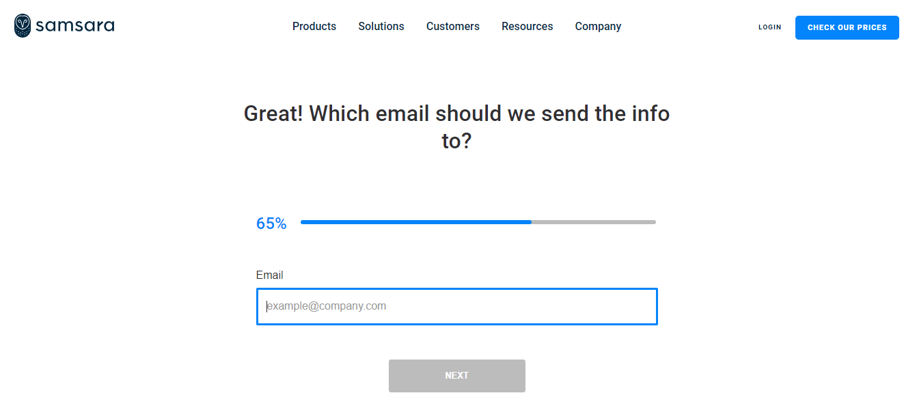Click the example@company.com placeholder text
The width and height of the screenshot is (917, 419).
click(327, 306)
